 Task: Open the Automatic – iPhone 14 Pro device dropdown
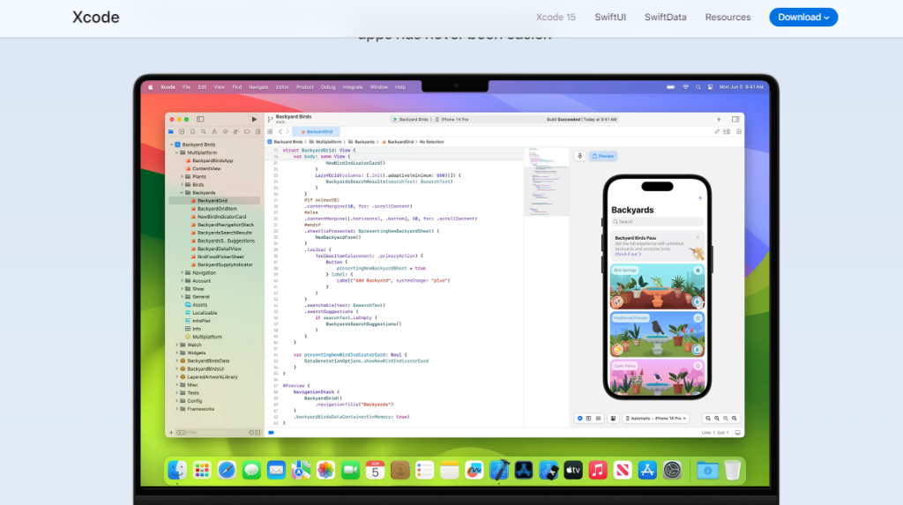pyautogui.click(x=656, y=419)
